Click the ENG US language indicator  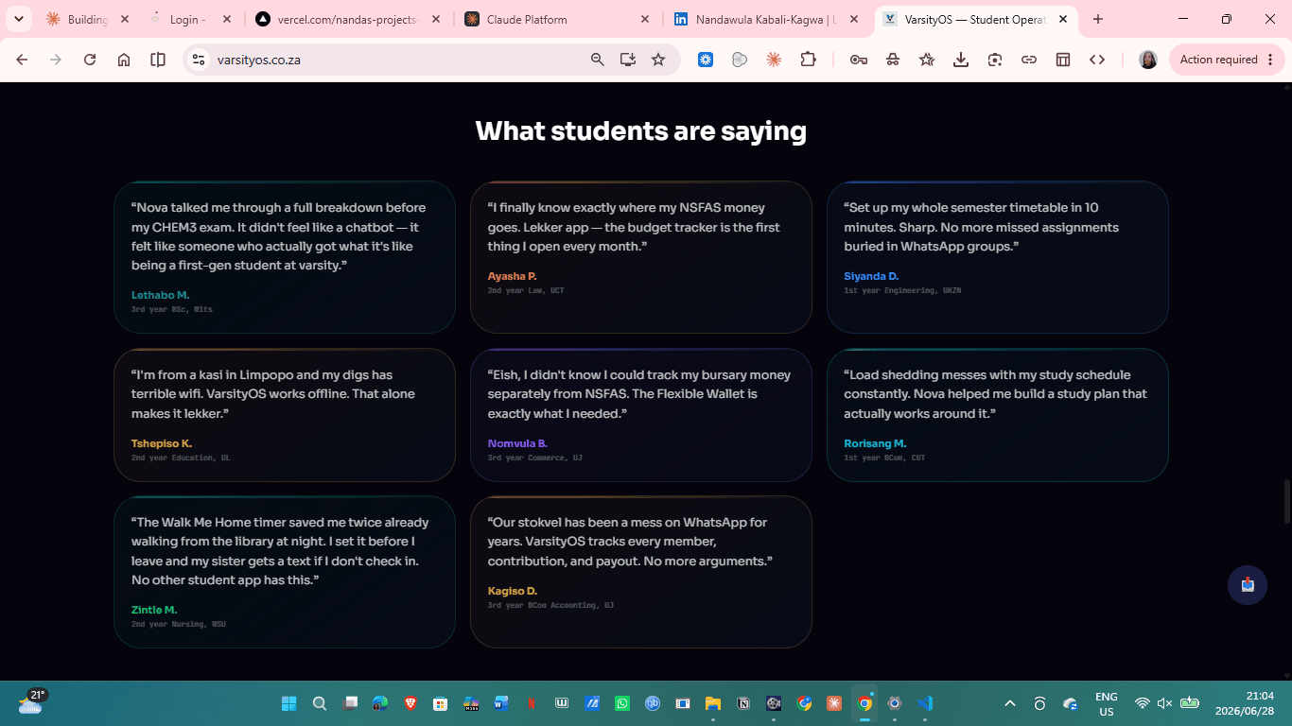tap(1107, 703)
